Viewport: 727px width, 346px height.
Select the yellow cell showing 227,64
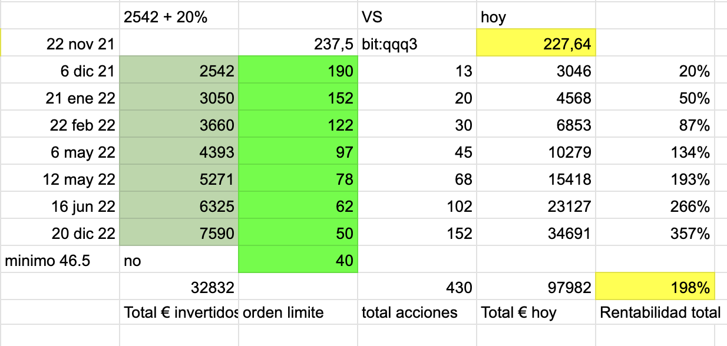536,43
